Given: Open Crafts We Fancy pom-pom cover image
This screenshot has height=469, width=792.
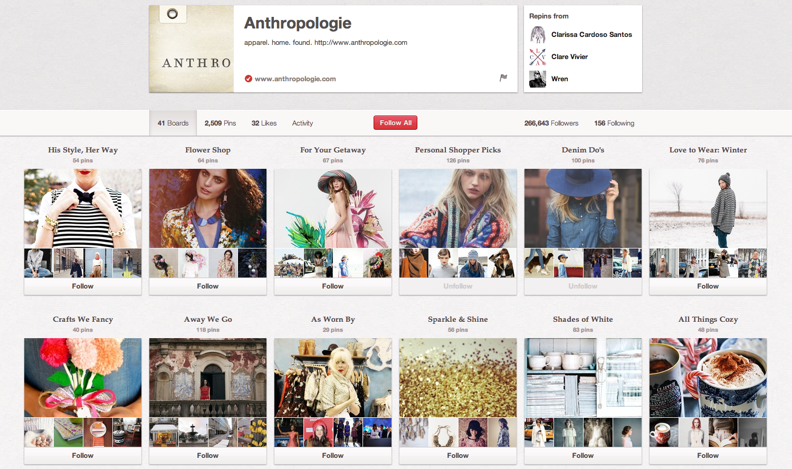Looking at the screenshot, I should 83,378.
